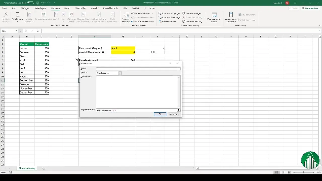Expand the Name Box dropdown arrow
This screenshot has width=322, height=181.
pyautogui.click(x=16, y=31)
